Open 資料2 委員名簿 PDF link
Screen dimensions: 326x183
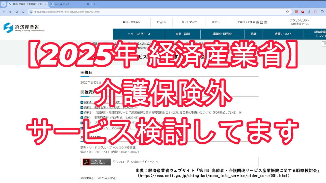point(109,107)
